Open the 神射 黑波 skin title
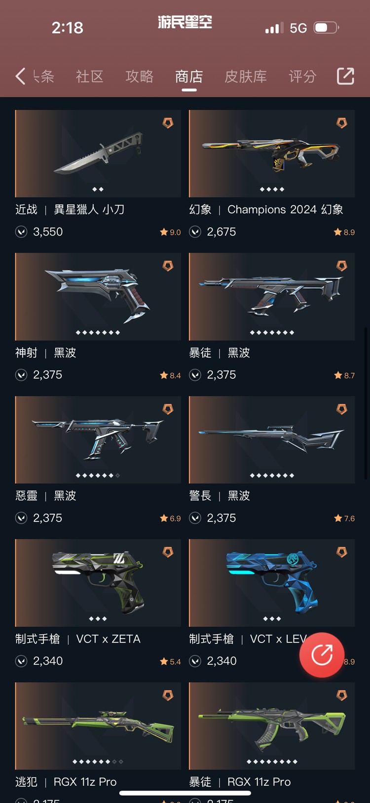 point(46,353)
